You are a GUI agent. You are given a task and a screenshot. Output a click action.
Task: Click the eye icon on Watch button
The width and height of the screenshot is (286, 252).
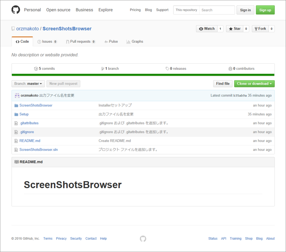pyautogui.click(x=201, y=29)
